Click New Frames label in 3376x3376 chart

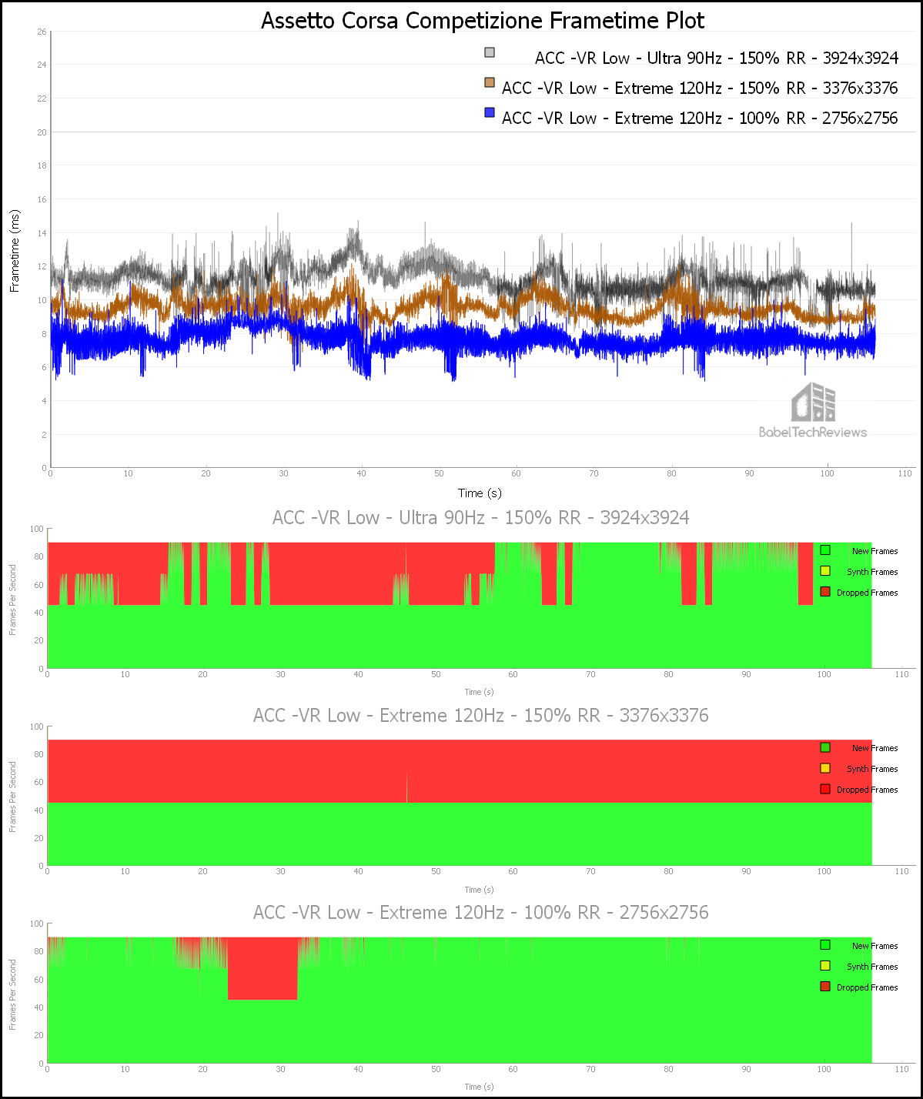click(x=875, y=748)
